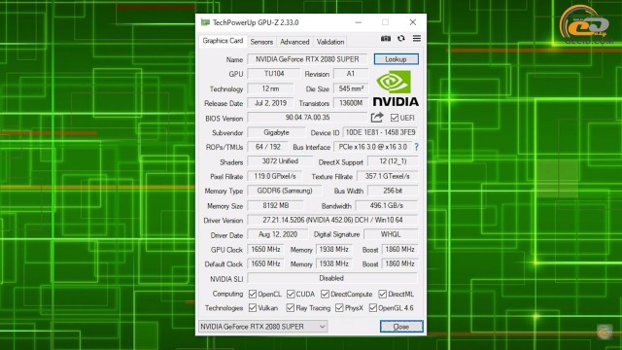The height and width of the screenshot is (350, 622).
Task: Toggle the OpenCL checkbox
Action: [253, 294]
